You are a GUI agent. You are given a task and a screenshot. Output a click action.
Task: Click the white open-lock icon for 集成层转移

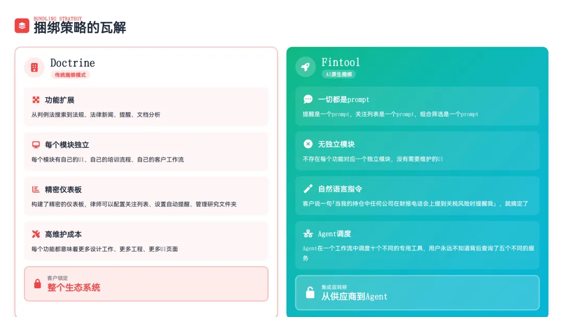click(x=310, y=292)
